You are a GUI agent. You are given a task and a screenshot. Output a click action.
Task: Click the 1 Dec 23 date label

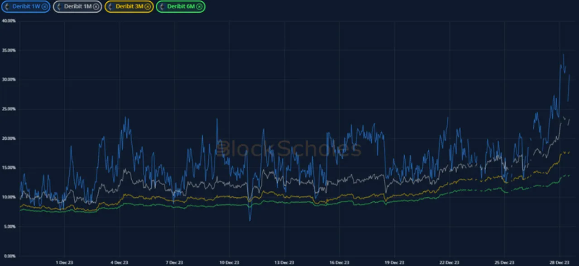pos(64,262)
